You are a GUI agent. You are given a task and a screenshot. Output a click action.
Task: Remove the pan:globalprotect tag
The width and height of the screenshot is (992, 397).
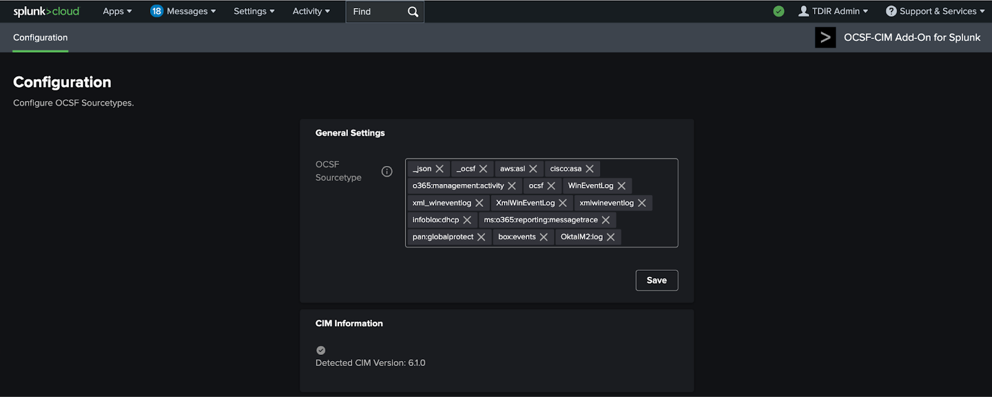coord(481,237)
